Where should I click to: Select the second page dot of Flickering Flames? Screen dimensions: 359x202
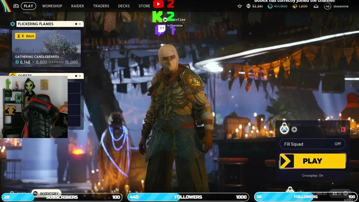tap(80, 24)
